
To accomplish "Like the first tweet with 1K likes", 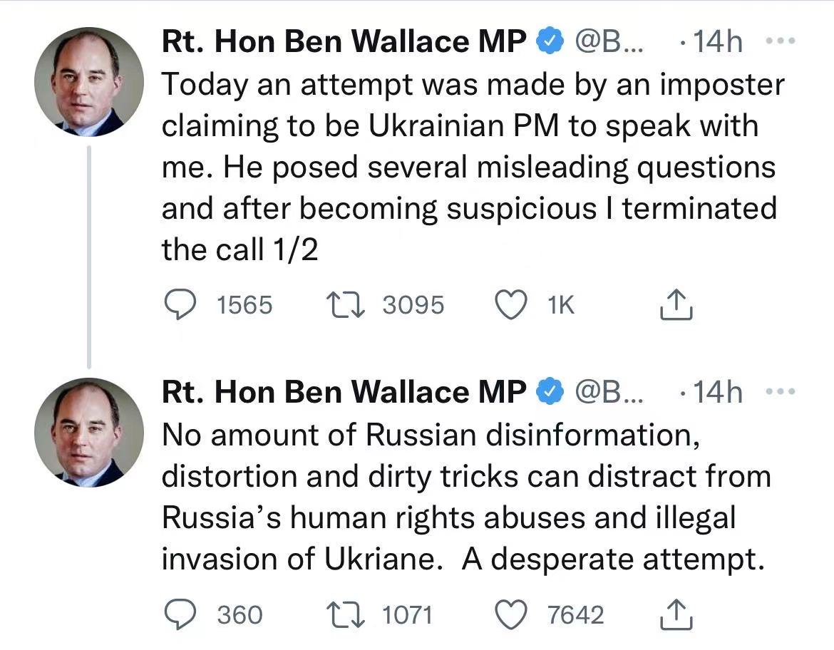I will coord(509,306).
